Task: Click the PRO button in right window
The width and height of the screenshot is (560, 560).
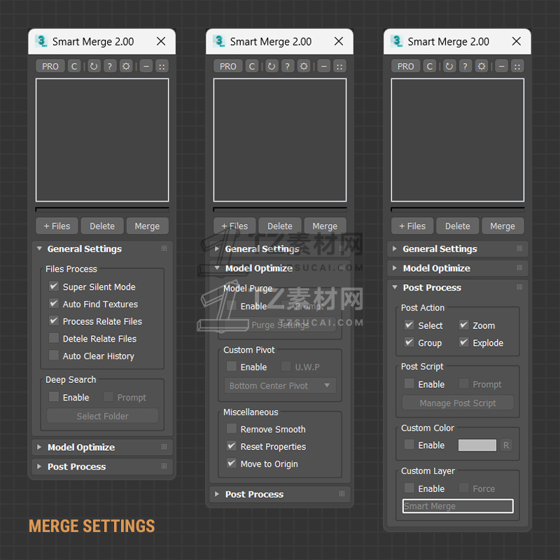Action: (406, 66)
